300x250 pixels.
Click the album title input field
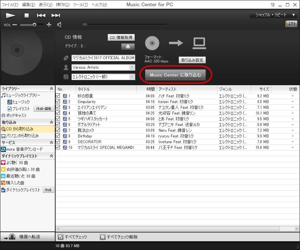click(103, 58)
